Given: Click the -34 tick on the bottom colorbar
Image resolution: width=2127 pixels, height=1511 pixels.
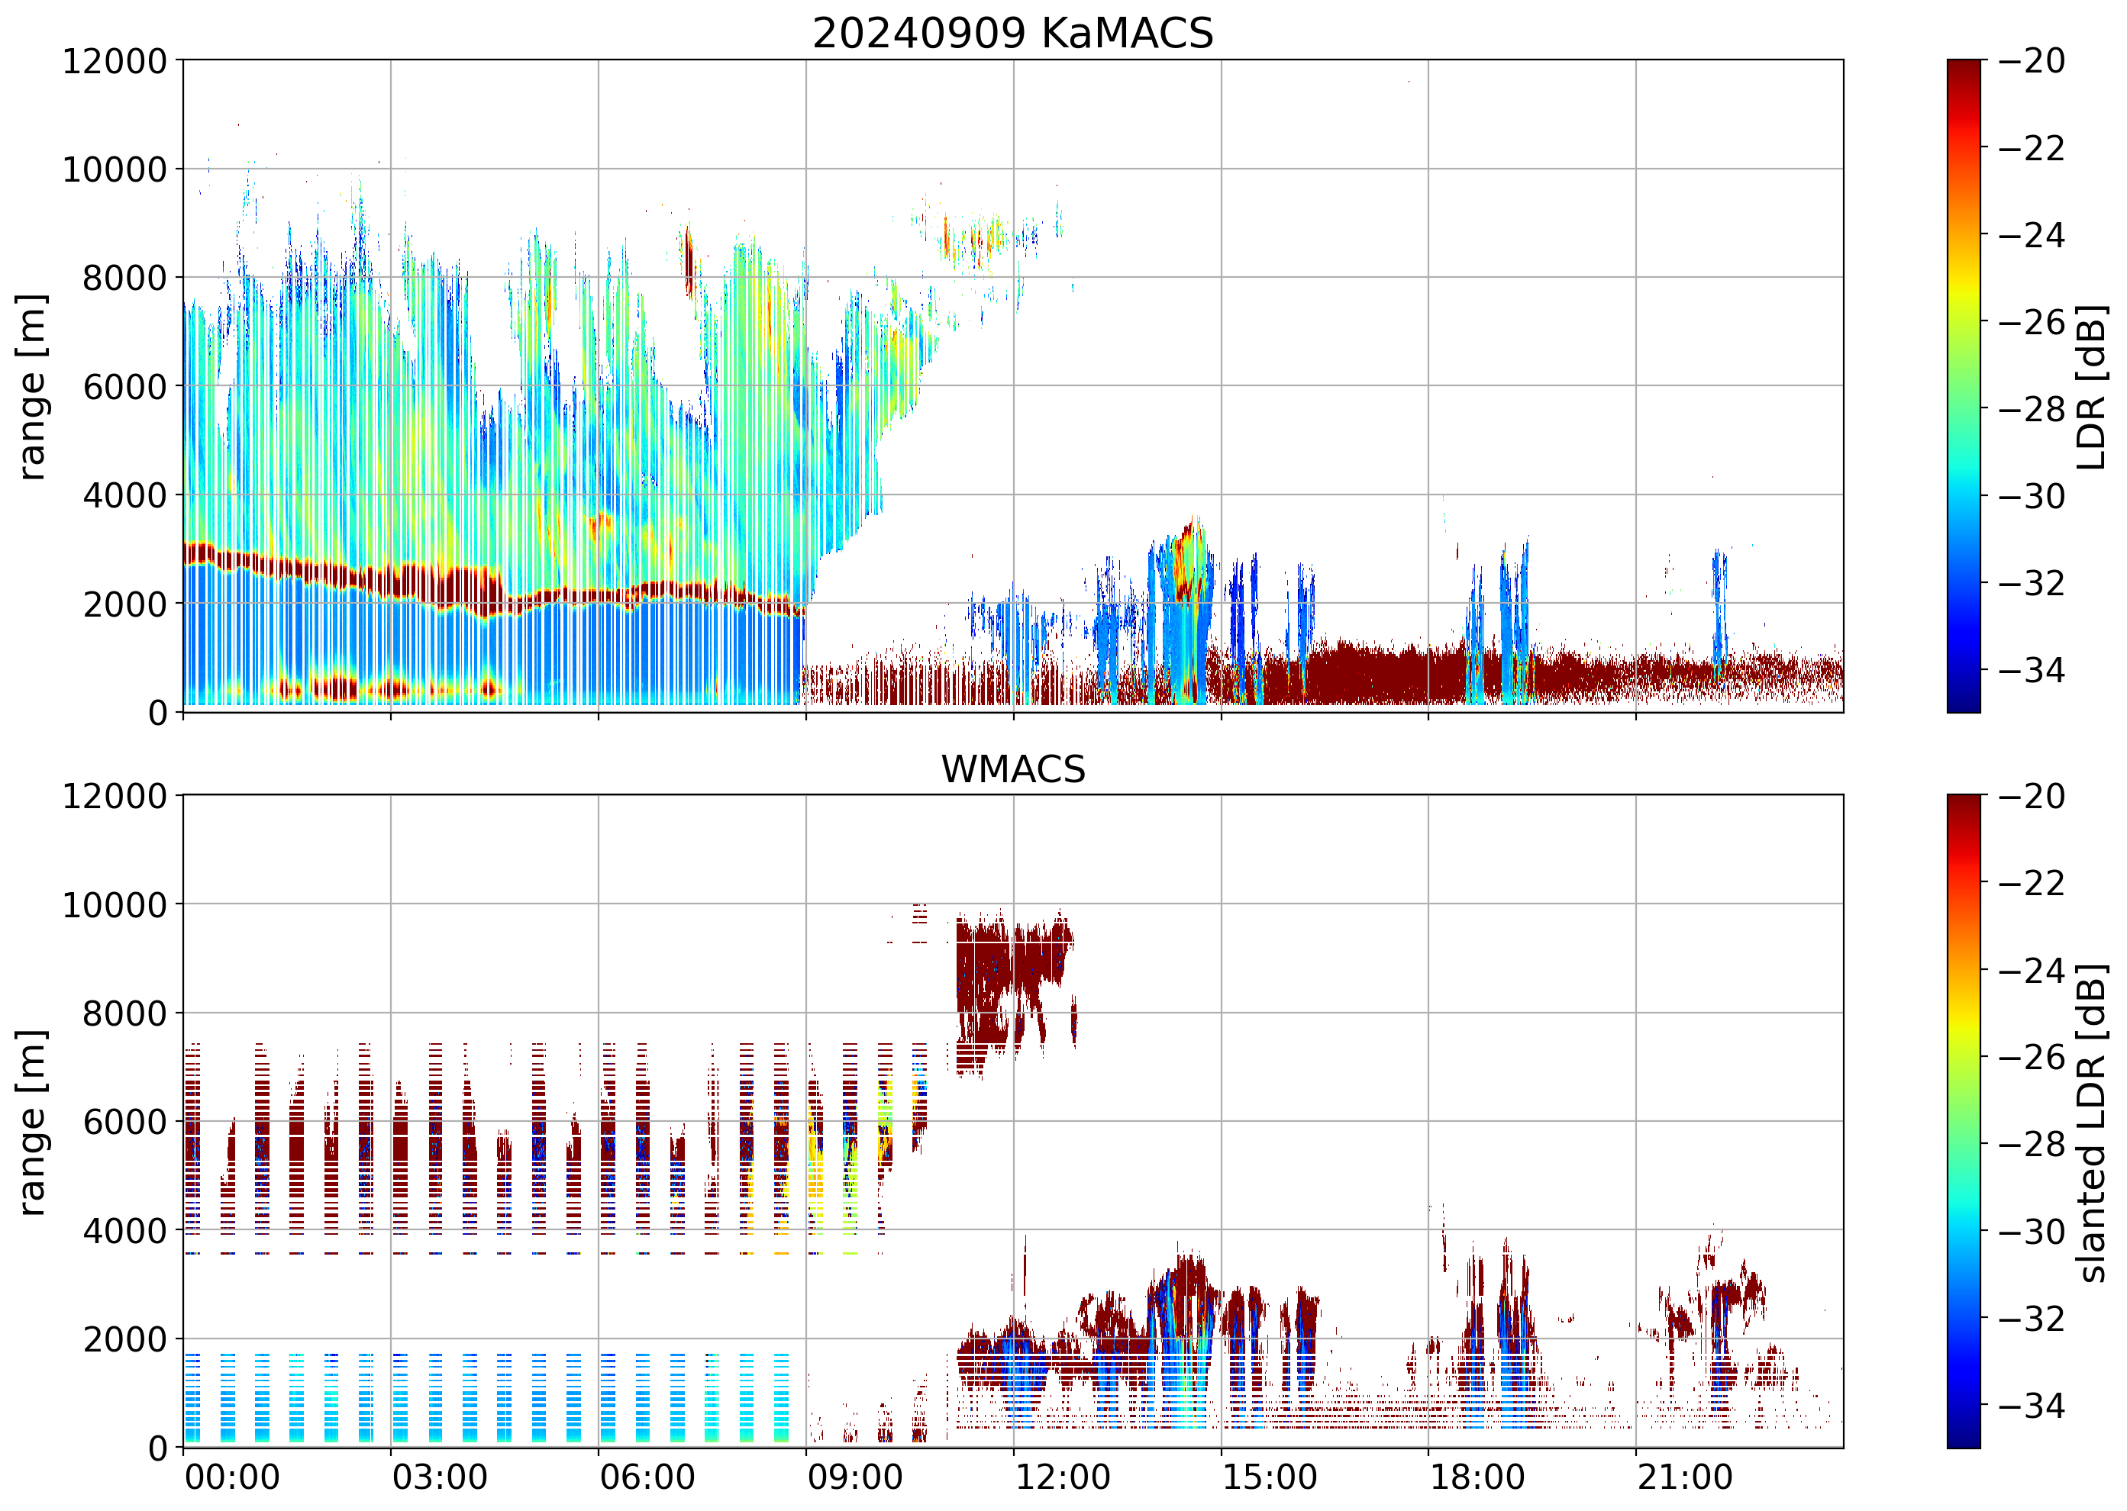Looking at the screenshot, I should click(2032, 1405).
